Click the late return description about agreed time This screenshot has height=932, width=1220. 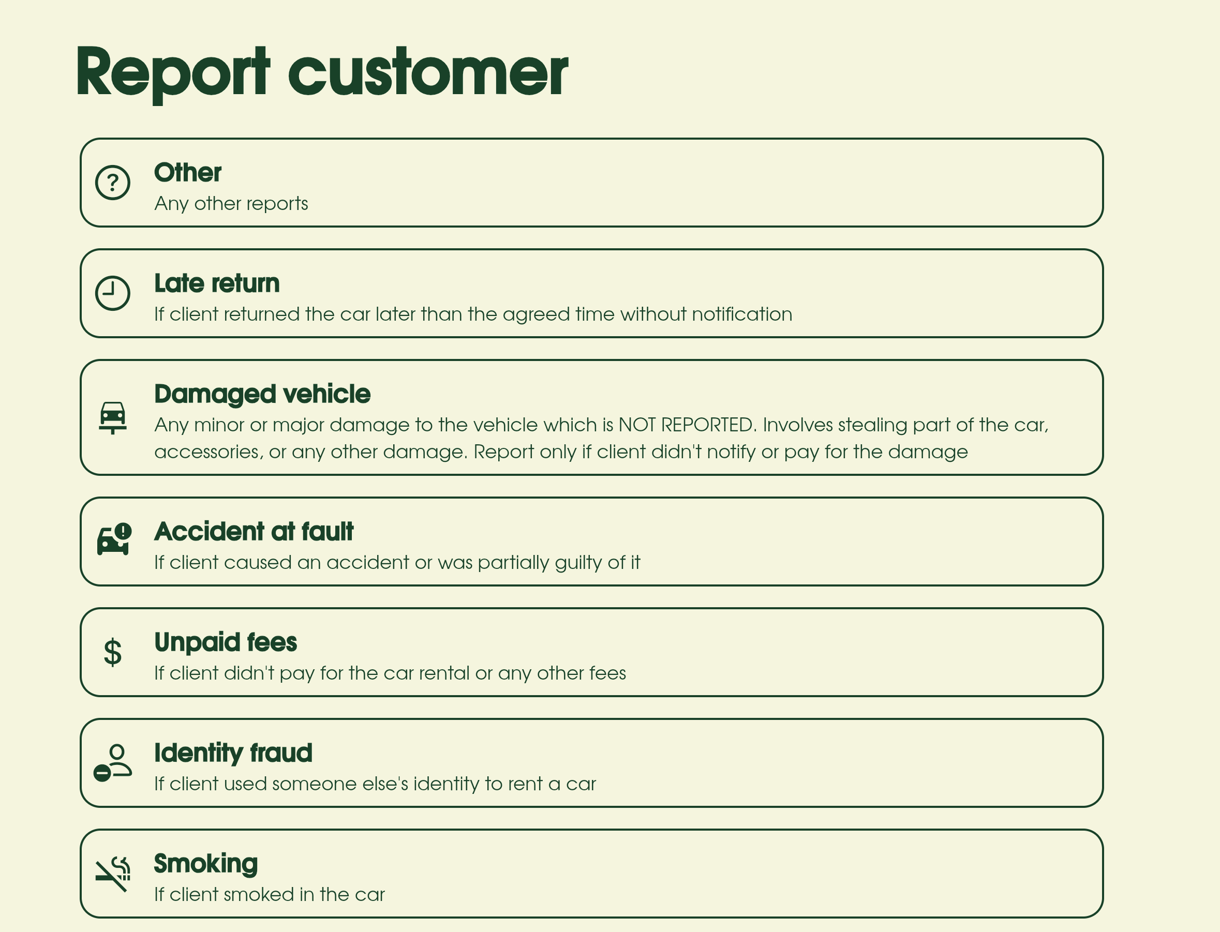click(473, 314)
